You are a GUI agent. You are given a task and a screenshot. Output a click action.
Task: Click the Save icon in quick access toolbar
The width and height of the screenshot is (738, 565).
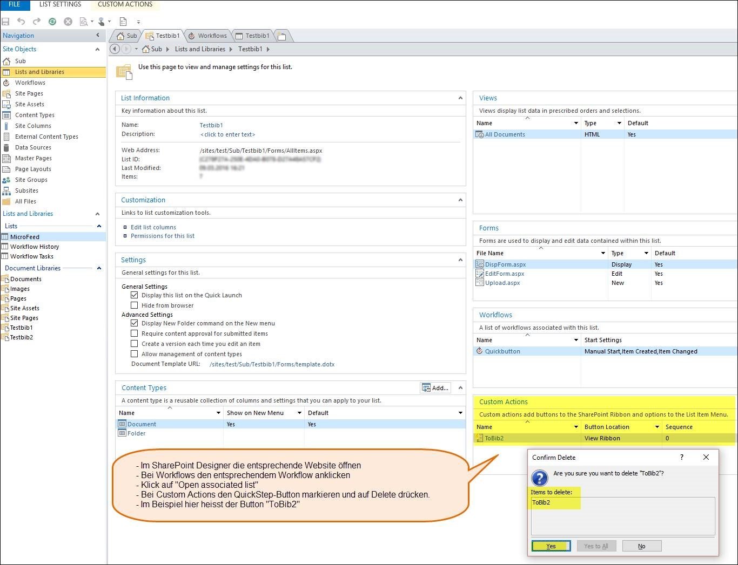tap(6, 22)
